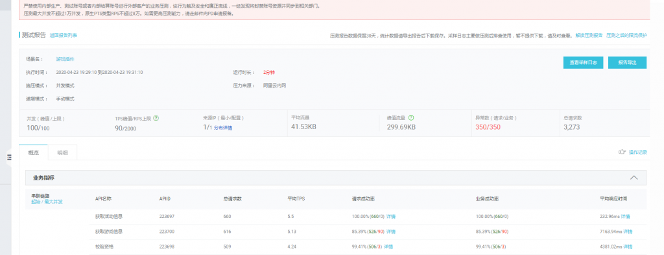Screen dimensions: 664x255
Task: Select API name 获取活动信息
Action: pyautogui.click(x=109, y=217)
